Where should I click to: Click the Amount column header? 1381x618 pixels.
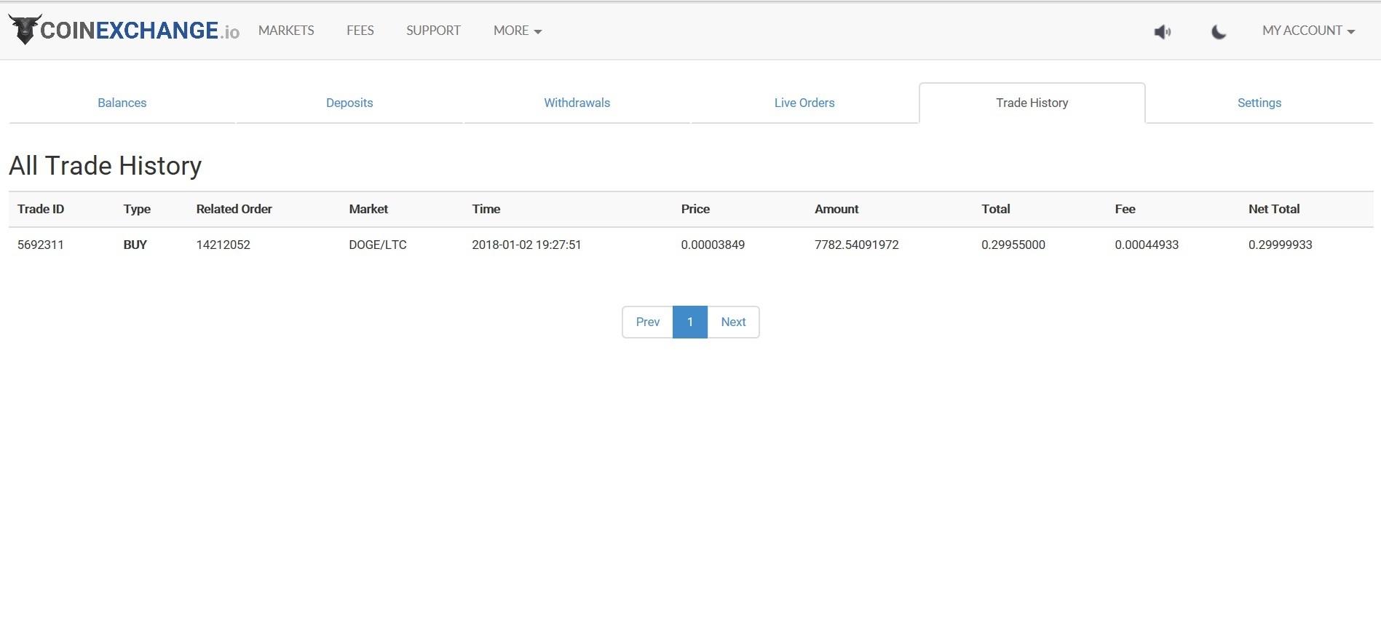[836, 209]
